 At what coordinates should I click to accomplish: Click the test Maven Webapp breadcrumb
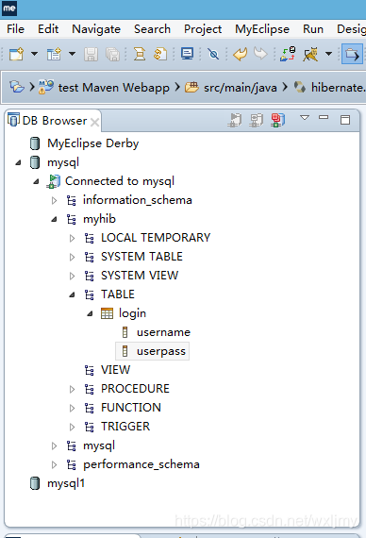(x=113, y=88)
